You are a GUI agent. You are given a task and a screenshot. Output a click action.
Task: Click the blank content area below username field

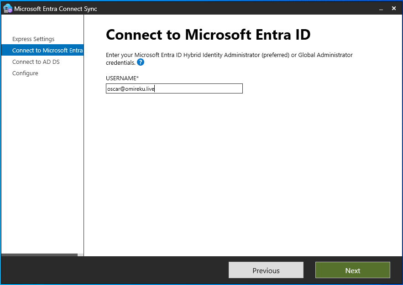[x=242, y=173]
